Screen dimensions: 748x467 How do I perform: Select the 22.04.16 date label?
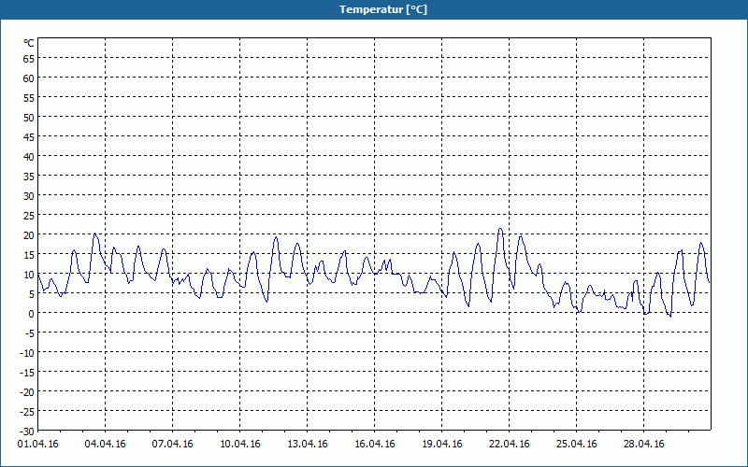coord(509,445)
